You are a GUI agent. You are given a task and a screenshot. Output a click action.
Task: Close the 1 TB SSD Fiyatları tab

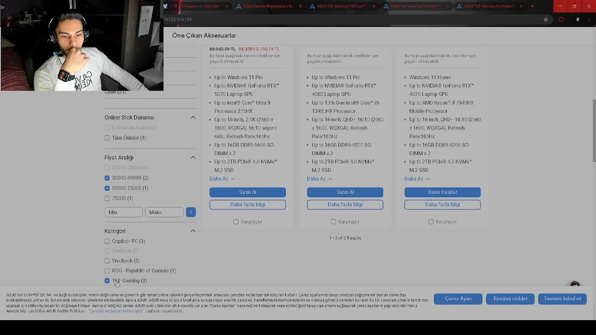[227, 6]
